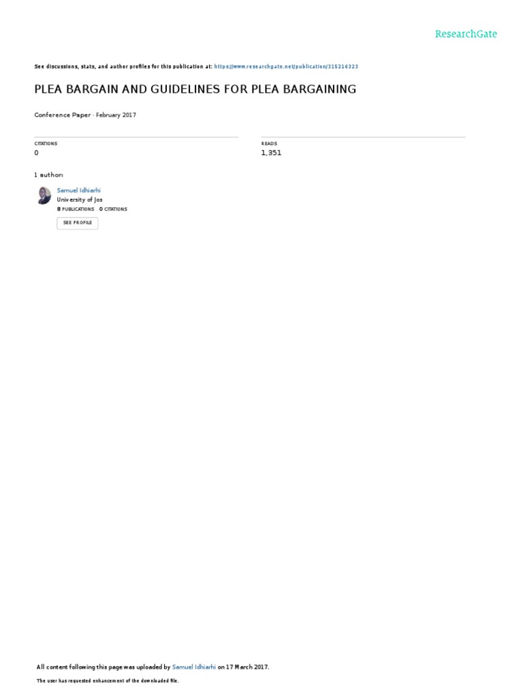The height and width of the screenshot is (698, 523).
Task: Select the University of Jos affiliation
Action: coord(80,200)
